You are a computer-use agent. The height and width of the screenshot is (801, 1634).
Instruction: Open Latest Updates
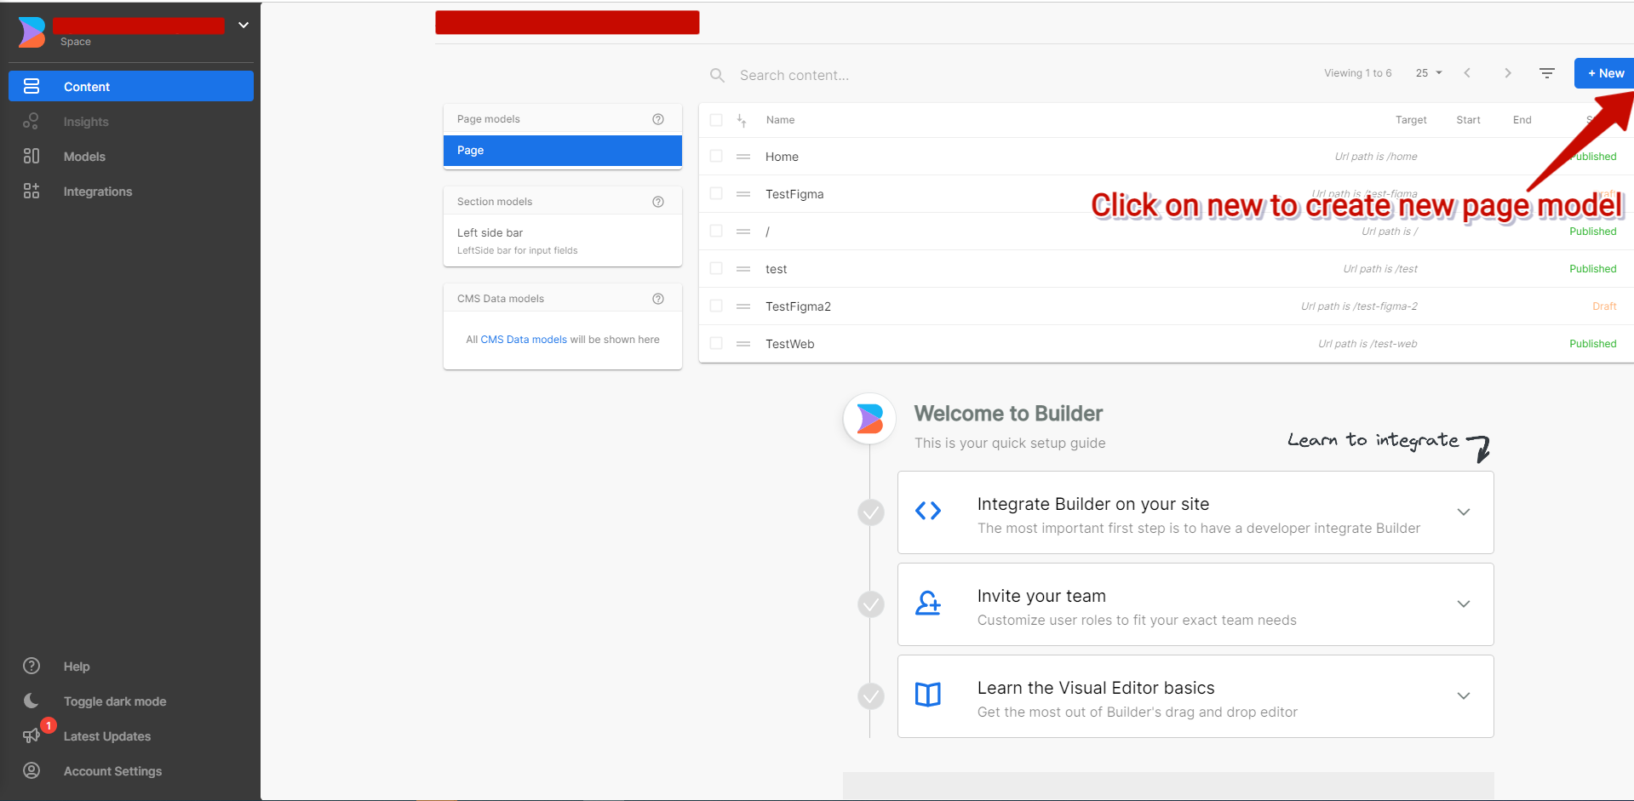pyautogui.click(x=107, y=736)
